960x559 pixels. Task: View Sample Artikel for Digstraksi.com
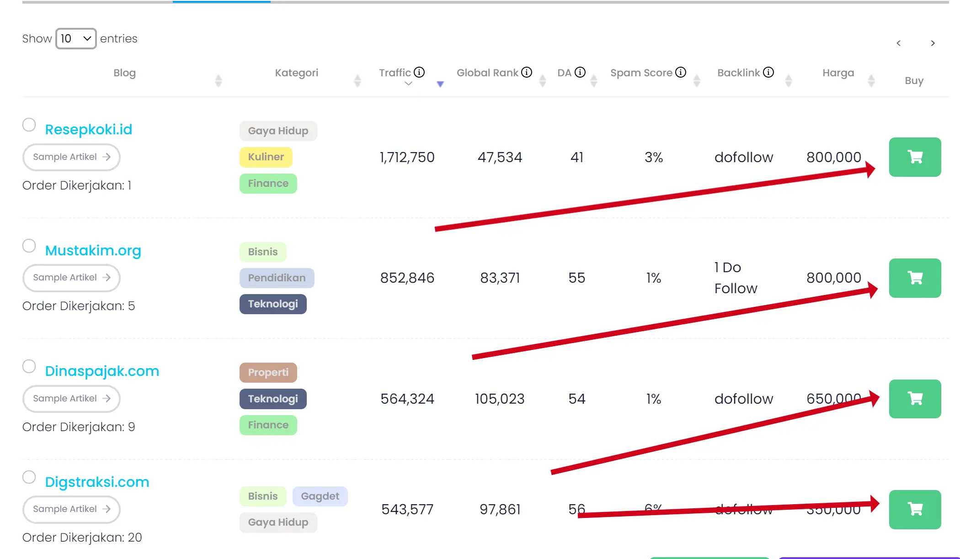71,509
